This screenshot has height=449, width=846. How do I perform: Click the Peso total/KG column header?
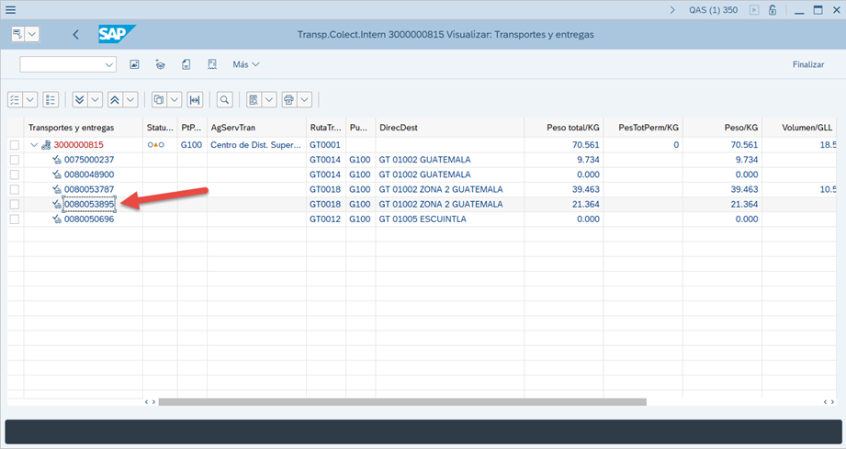pyautogui.click(x=563, y=128)
